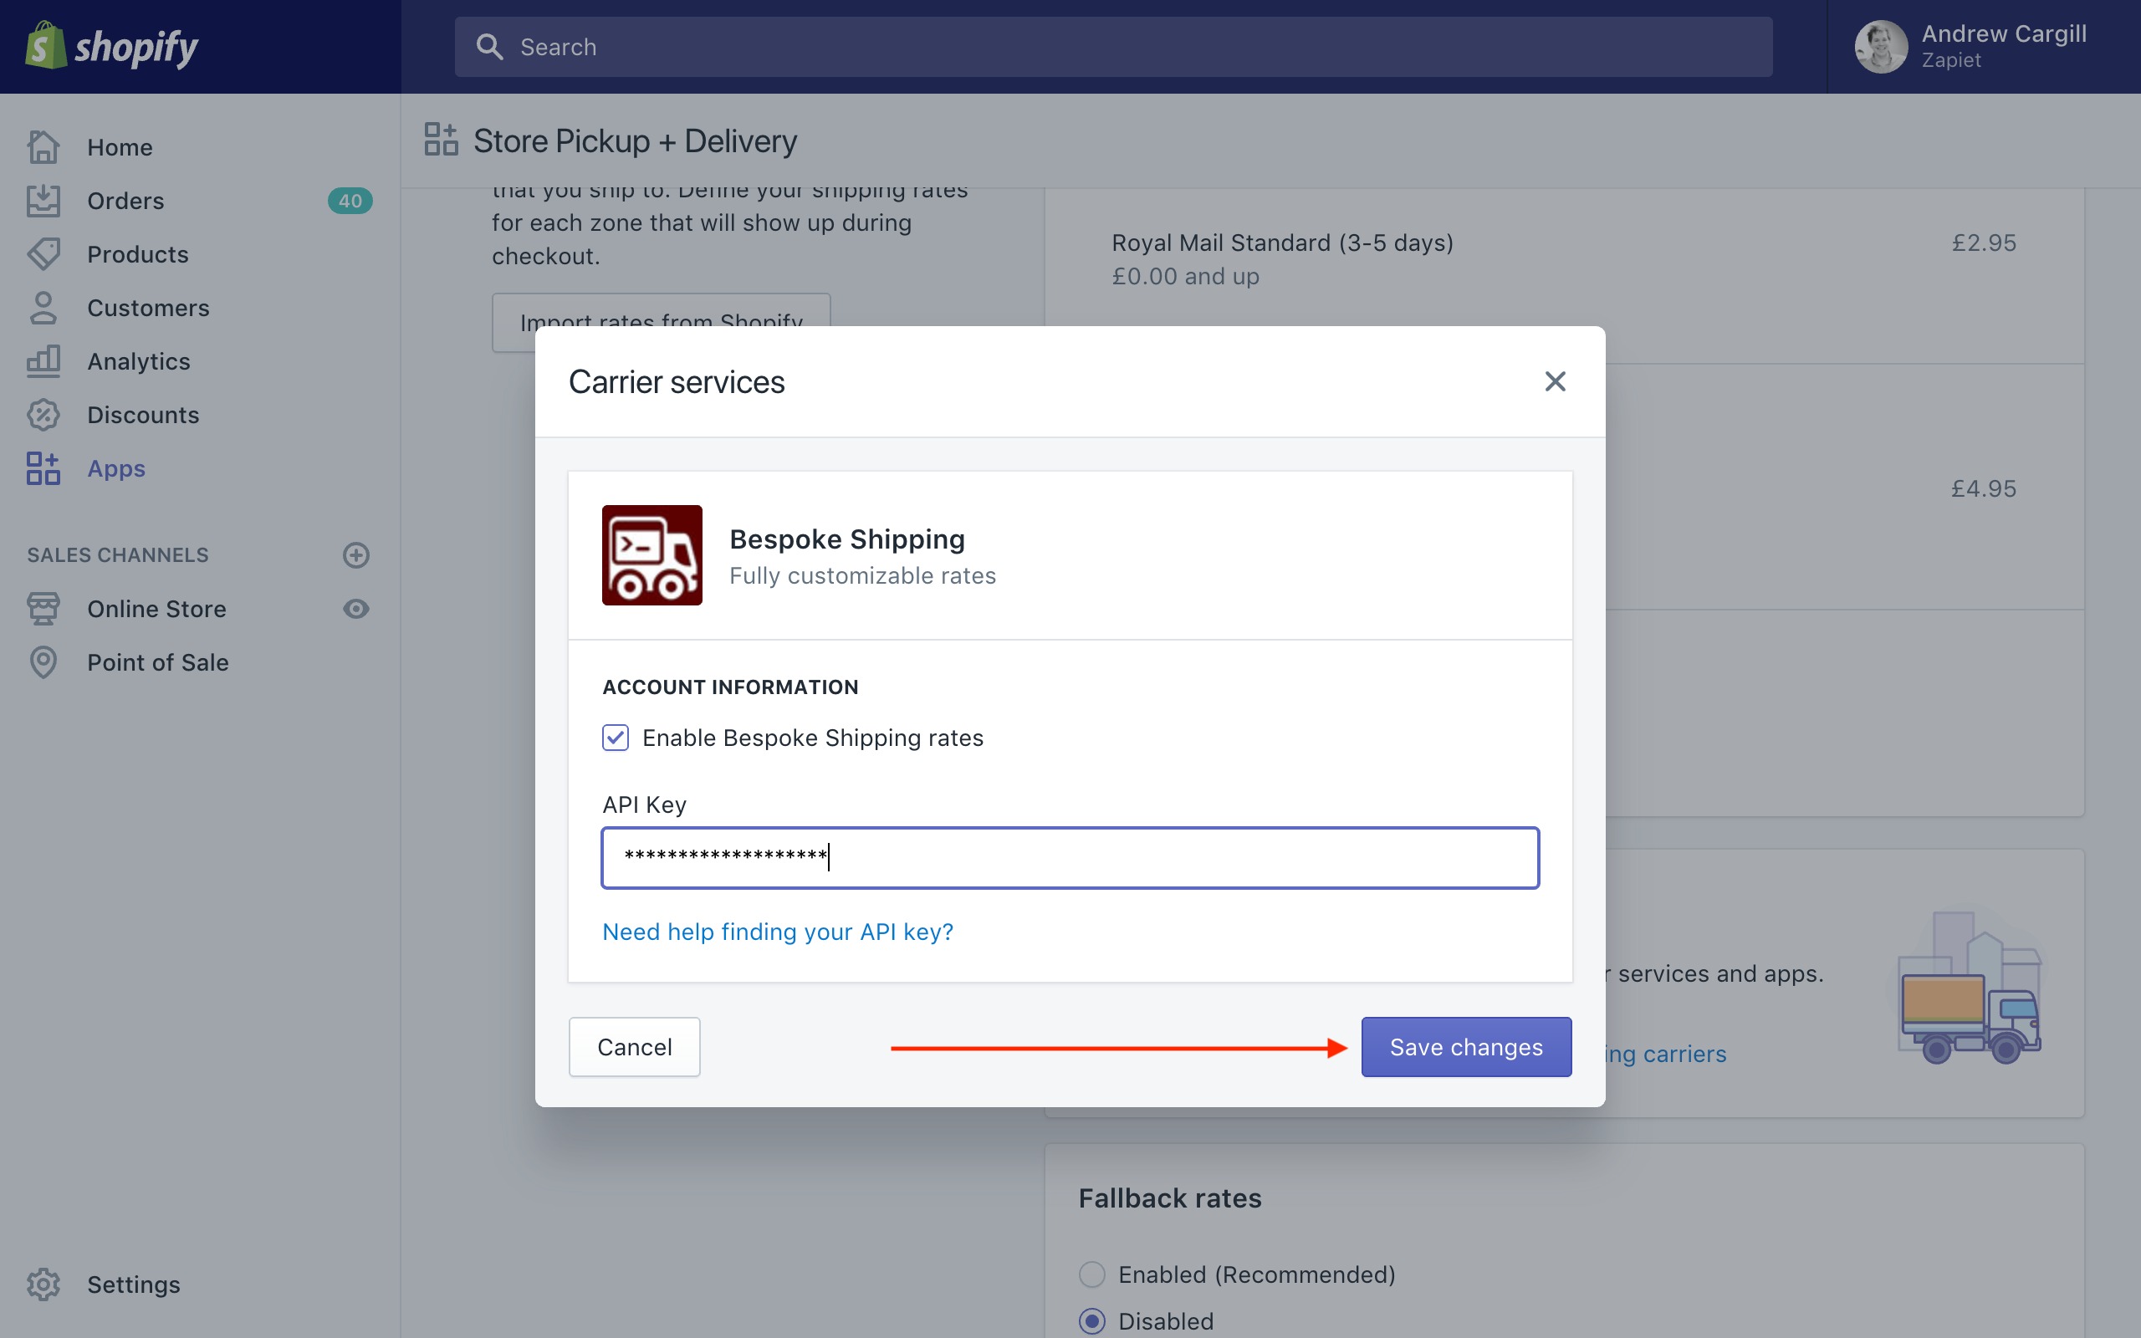
Task: Close the Carrier services dialog
Action: (x=1555, y=381)
